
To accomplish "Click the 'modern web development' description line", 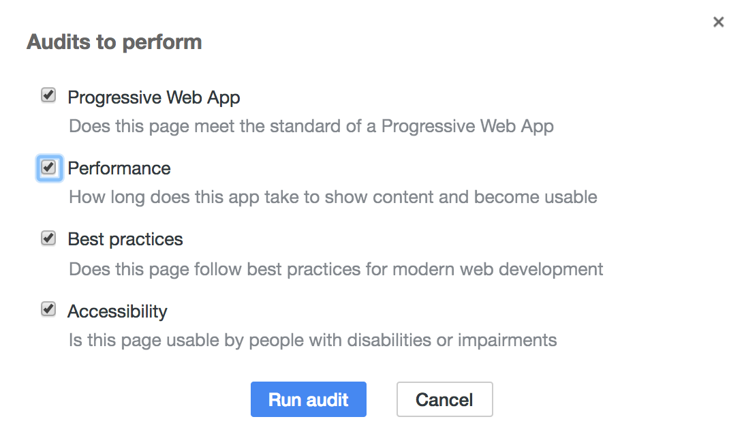I will coord(336,270).
